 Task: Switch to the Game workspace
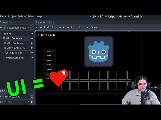click(x=122, y=16)
